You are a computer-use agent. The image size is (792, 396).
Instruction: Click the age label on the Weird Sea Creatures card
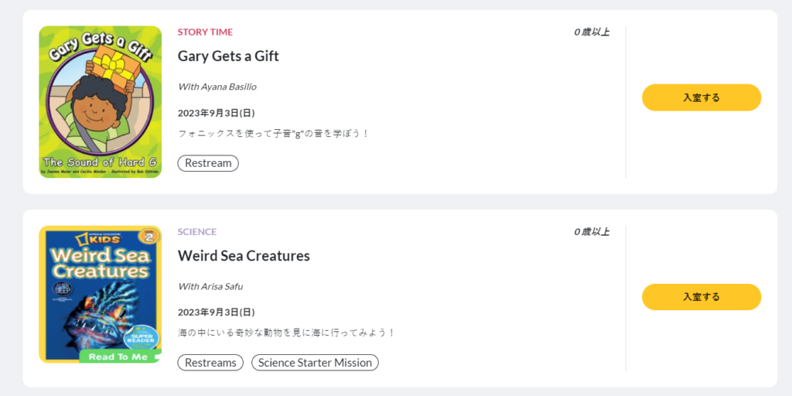coord(592,232)
